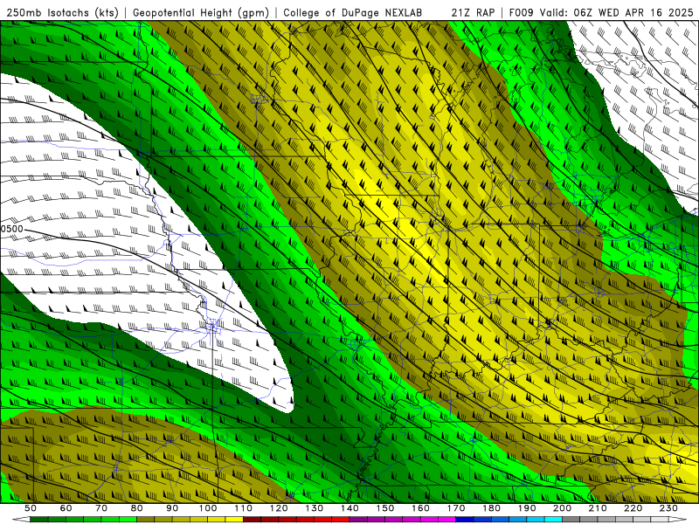The height and width of the screenshot is (524, 699).
Task: Click the legend value 130
Action: 315,508
